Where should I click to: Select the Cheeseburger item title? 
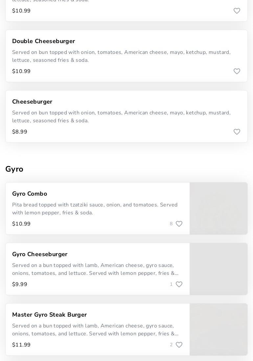(32, 102)
